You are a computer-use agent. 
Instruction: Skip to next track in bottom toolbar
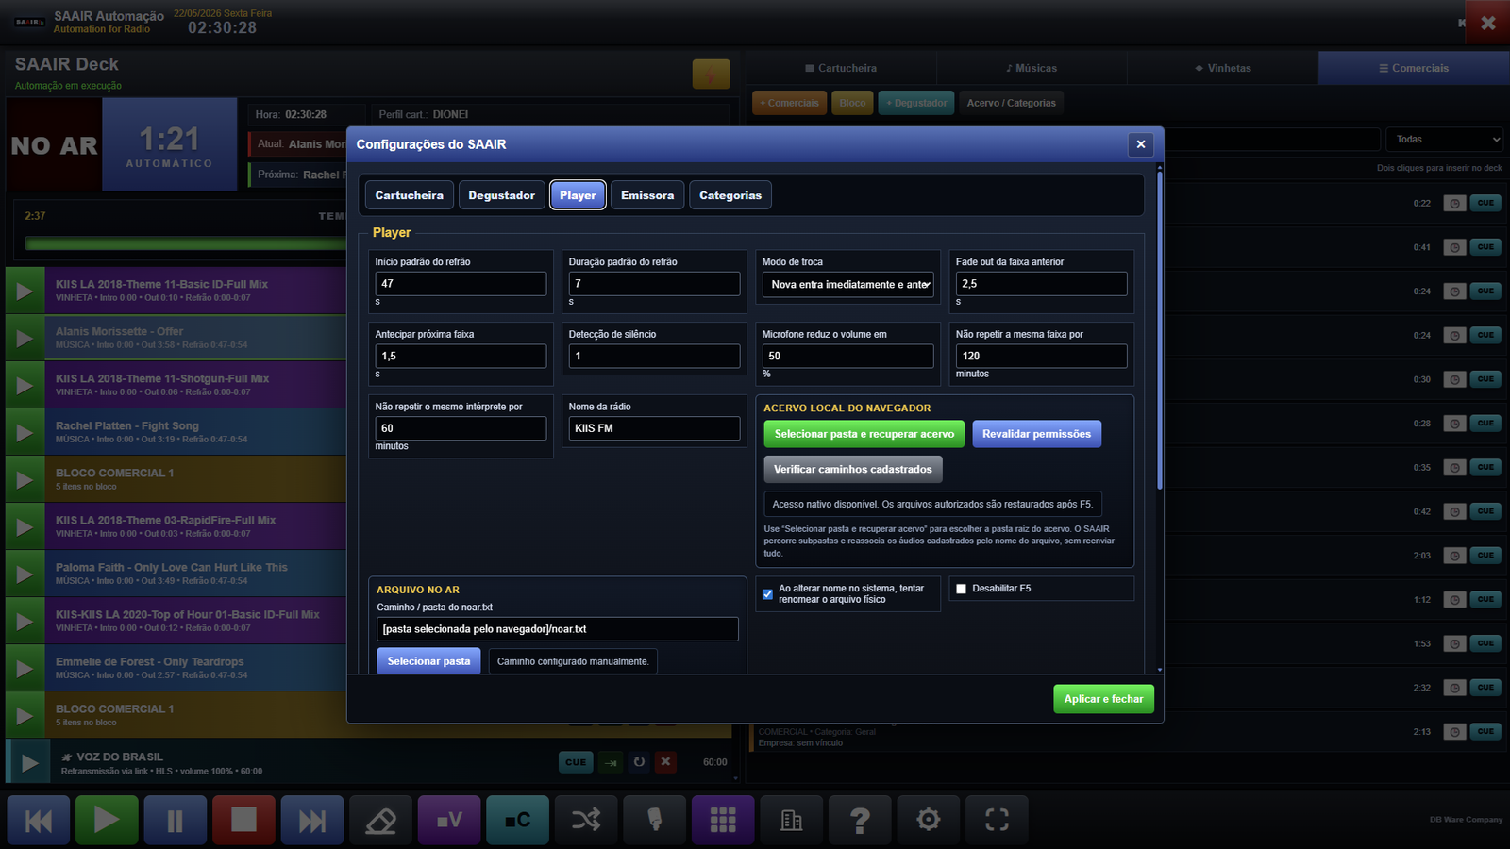(x=312, y=820)
